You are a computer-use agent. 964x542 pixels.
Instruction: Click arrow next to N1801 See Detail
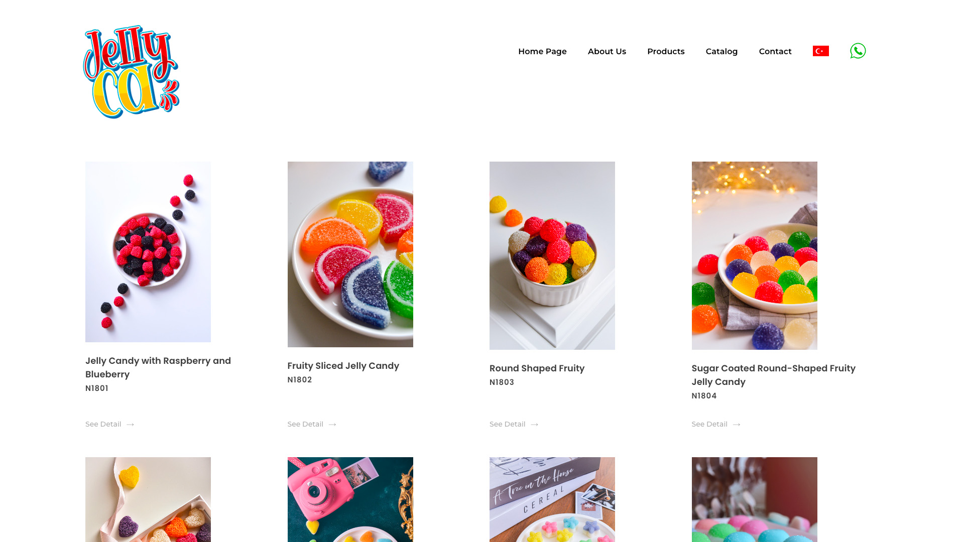[x=131, y=425]
